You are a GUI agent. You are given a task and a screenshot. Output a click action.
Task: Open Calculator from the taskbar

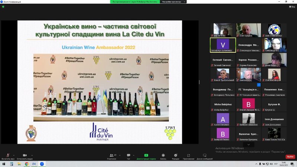point(12,164)
